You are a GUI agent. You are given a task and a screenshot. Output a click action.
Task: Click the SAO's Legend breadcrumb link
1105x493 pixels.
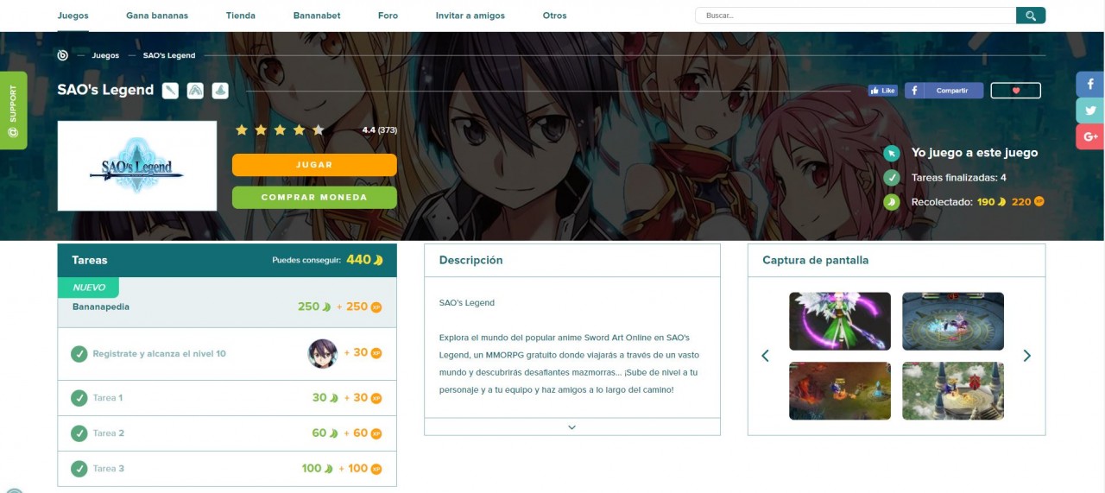coord(169,55)
